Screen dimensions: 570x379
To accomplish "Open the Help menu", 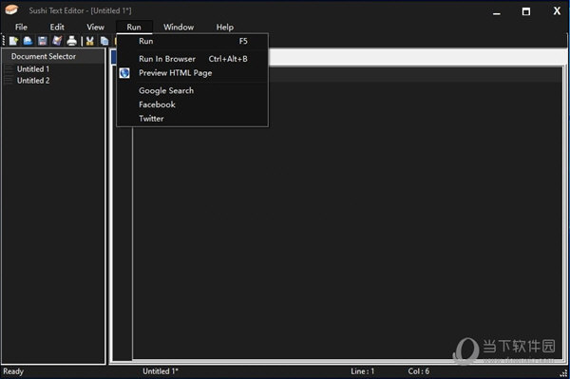I will tap(225, 28).
